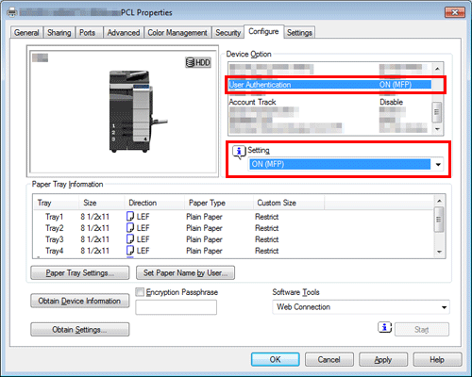
Task: Click the HDD icon in the printer preview
Action: coord(198,62)
